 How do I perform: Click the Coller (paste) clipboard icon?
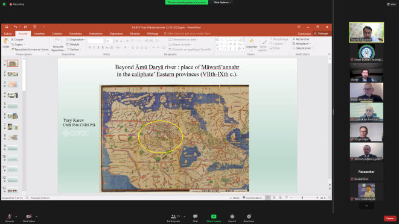pyautogui.click(x=5, y=41)
